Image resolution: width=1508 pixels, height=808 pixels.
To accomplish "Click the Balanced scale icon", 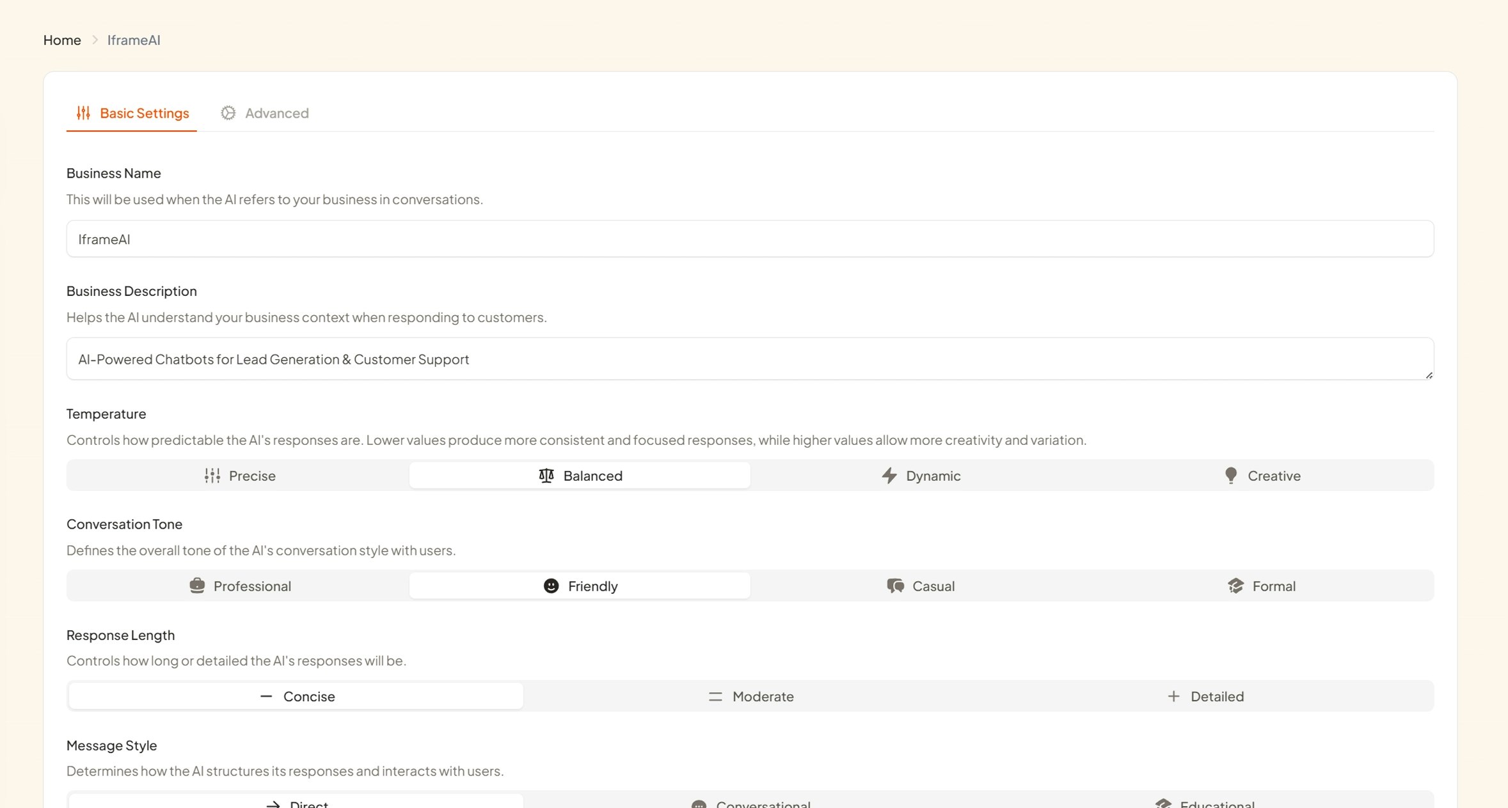I will pyautogui.click(x=546, y=476).
